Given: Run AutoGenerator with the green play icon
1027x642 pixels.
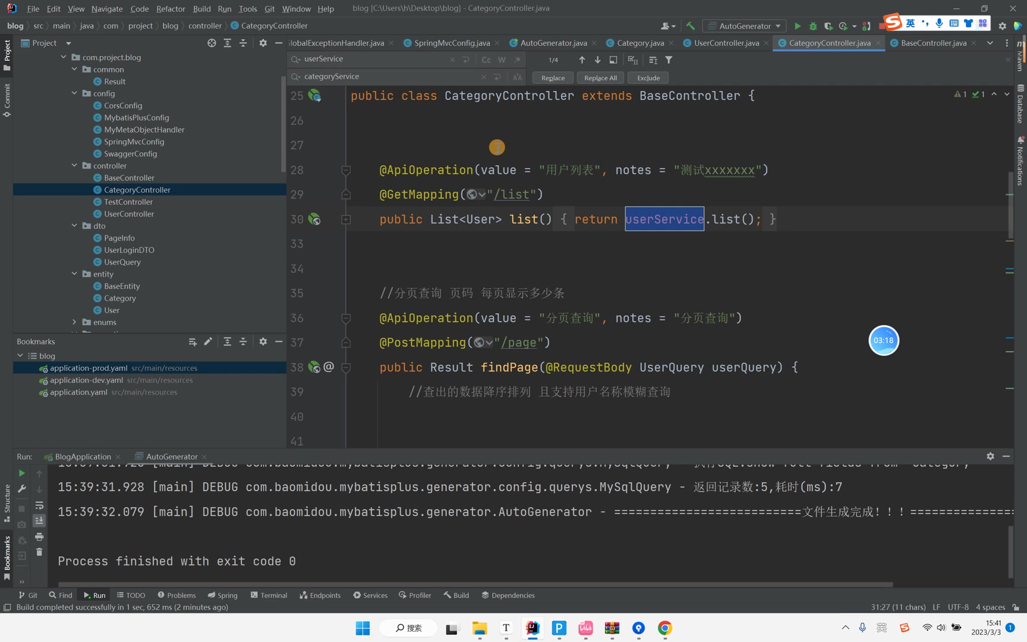Looking at the screenshot, I should pos(798,26).
